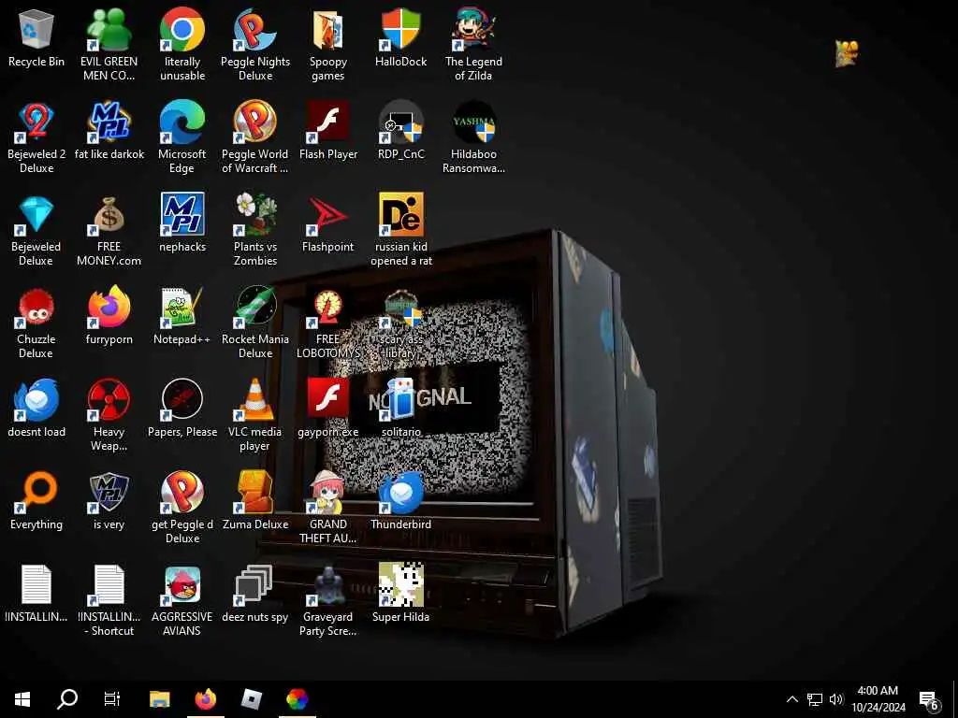
Task: Show hidden system tray icons
Action: point(791,699)
